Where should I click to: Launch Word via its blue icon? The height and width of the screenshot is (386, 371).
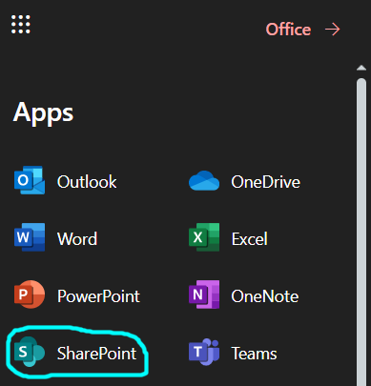(30, 237)
